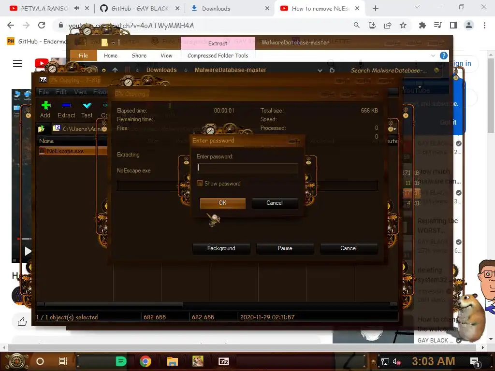Confirm password with OK button
The width and height of the screenshot is (495, 371).
pos(222,203)
